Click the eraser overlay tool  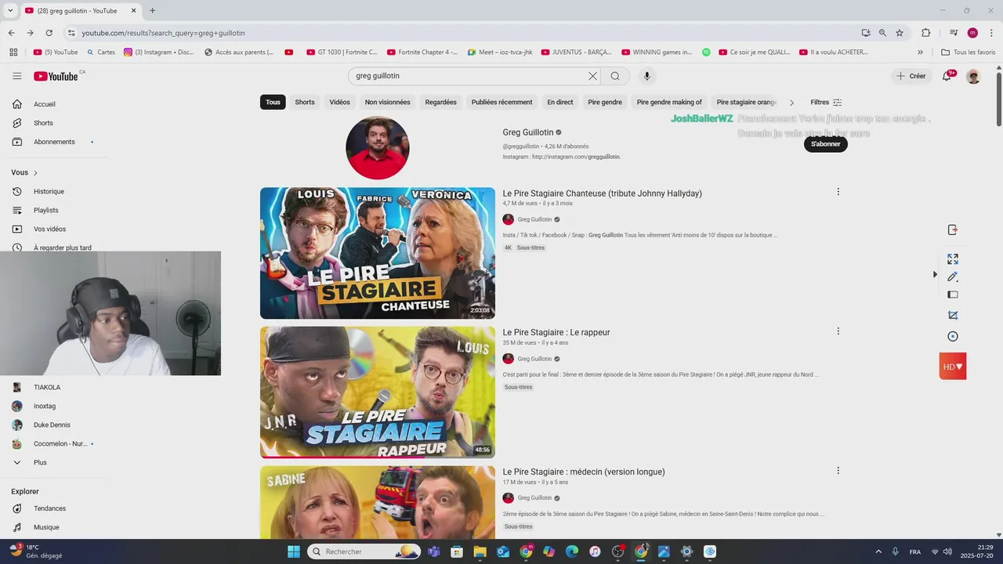[953, 295]
